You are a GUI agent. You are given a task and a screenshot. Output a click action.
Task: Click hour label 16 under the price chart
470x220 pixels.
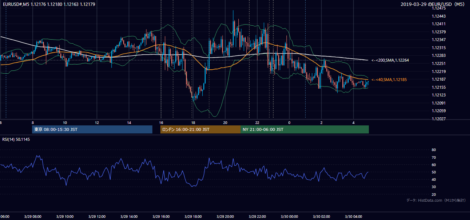[161, 122]
